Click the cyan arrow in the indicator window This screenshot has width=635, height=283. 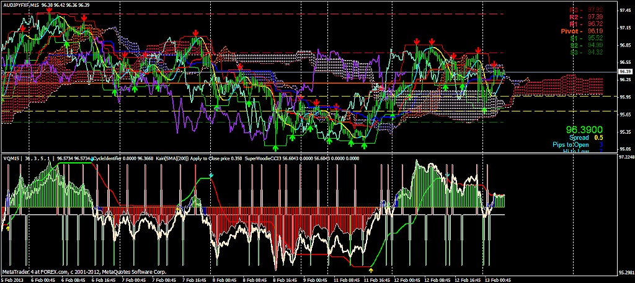point(211,175)
